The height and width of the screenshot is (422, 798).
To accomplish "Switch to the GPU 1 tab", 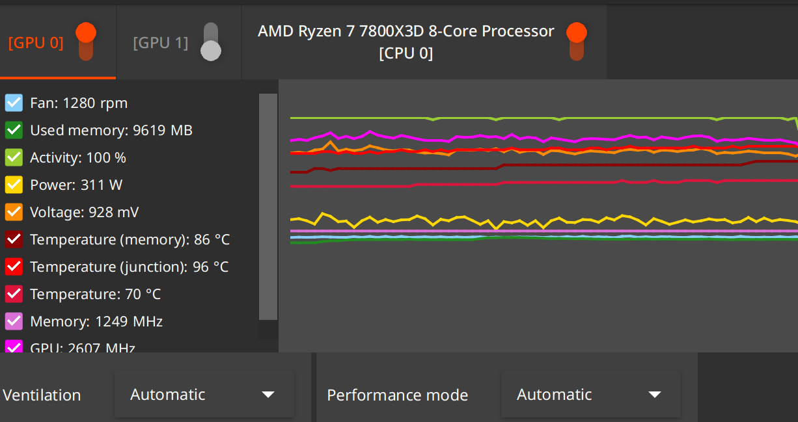I will [x=160, y=43].
